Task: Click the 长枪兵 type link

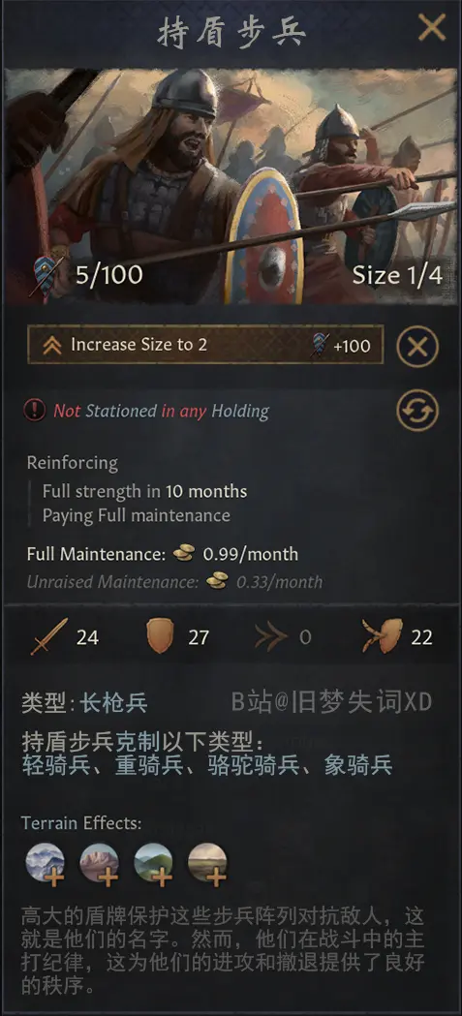Action: coord(113,703)
